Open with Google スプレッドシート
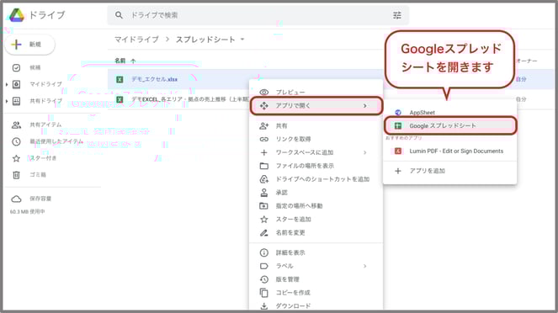This screenshot has width=558, height=313. pyautogui.click(x=449, y=125)
